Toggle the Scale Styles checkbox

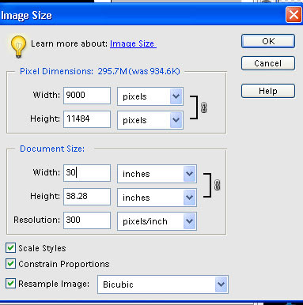click(x=10, y=248)
